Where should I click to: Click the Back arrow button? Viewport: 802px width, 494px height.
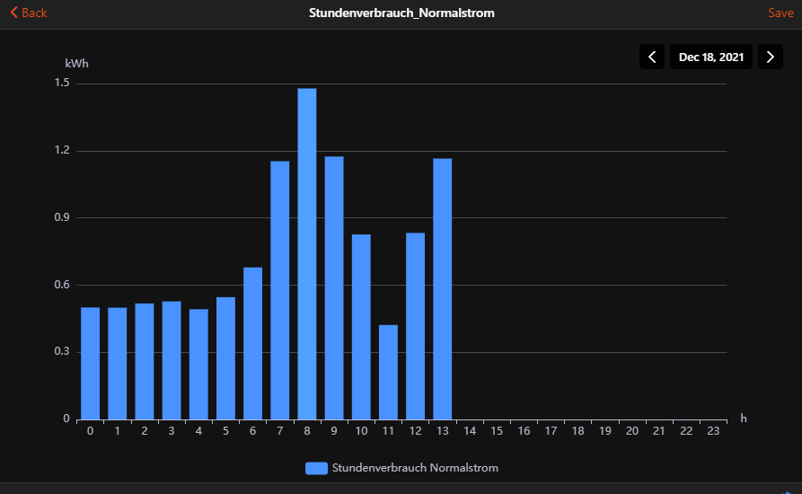(x=28, y=13)
